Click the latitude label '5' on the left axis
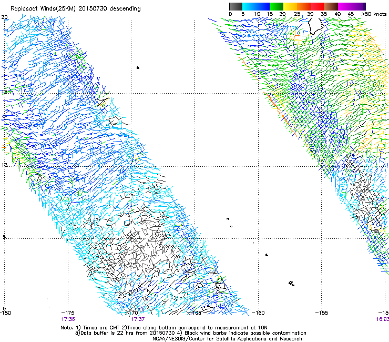The width and height of the screenshot is (389, 342). tap(4, 237)
